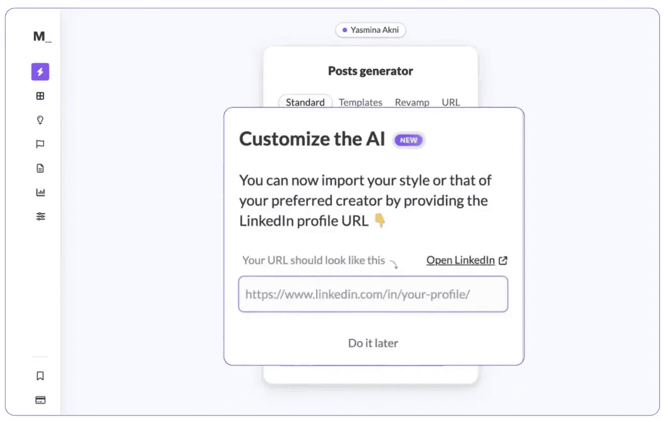
Task: Dismiss the popup via Do it later
Action: pyautogui.click(x=373, y=343)
